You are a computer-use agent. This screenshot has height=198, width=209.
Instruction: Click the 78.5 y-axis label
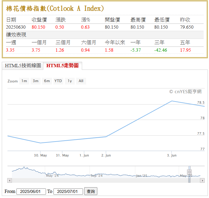[x=201, y=102]
